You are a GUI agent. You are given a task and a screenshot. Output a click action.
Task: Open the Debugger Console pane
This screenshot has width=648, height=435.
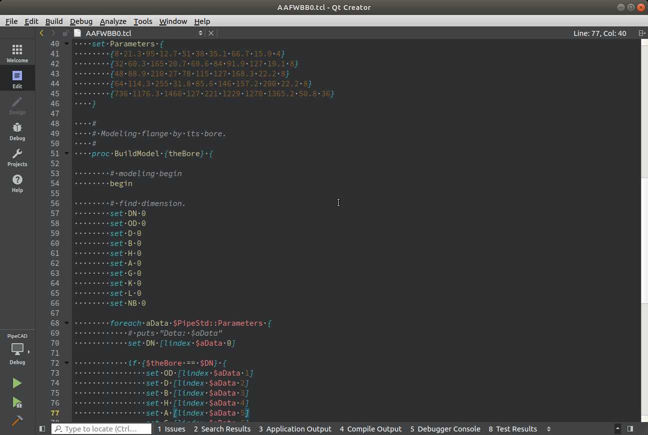pyautogui.click(x=445, y=429)
